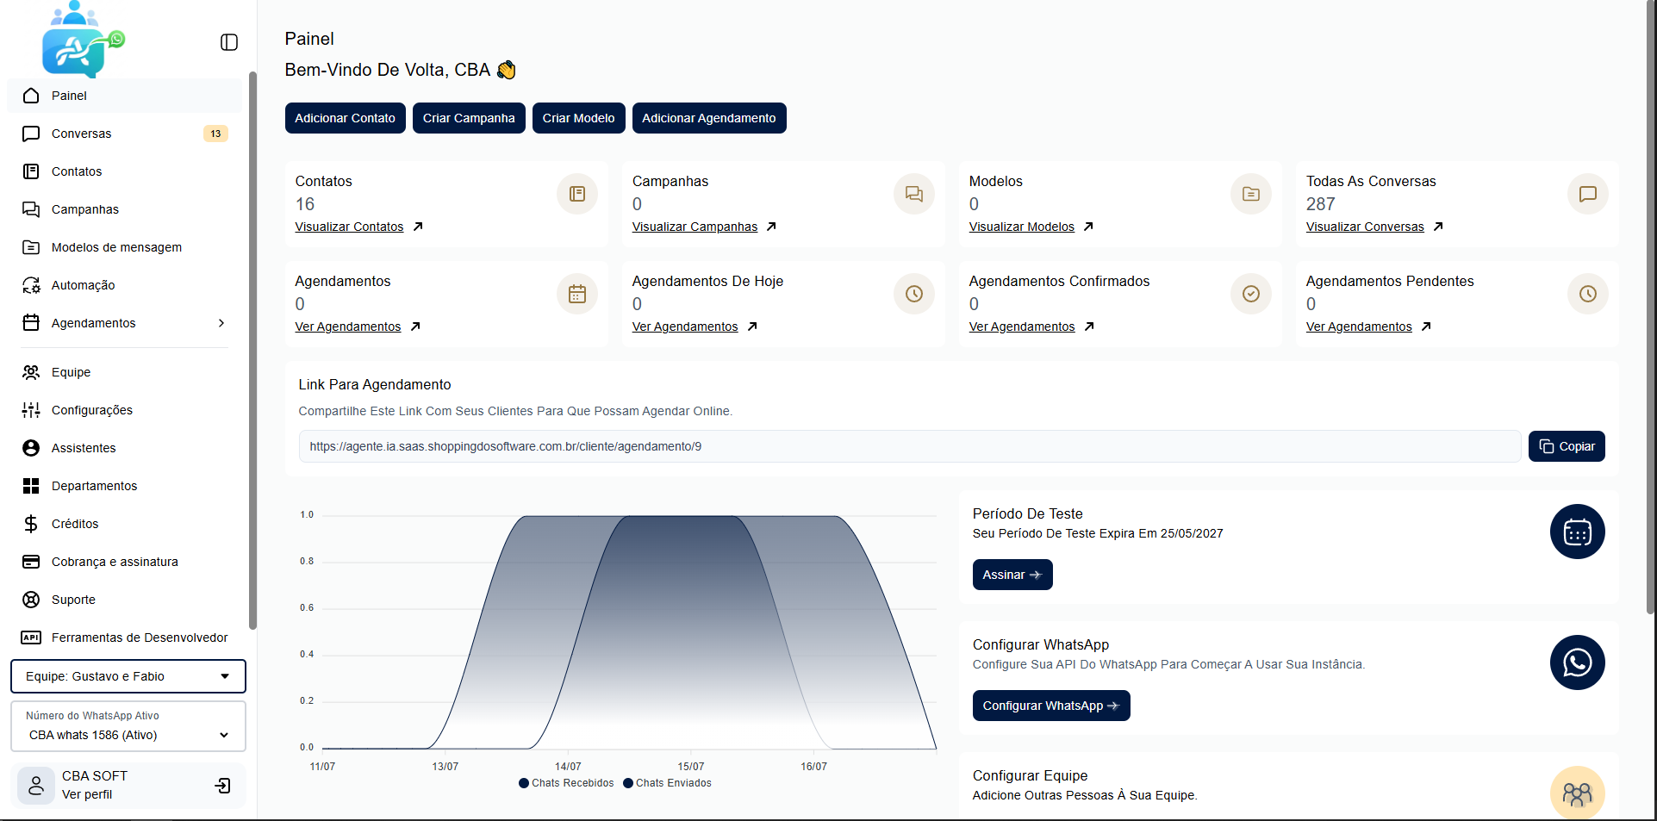Click the calendar icon in Período De Teste
This screenshot has height=821, width=1657.
1577,532
